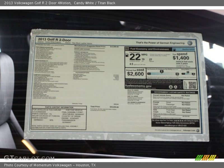Click the Fuel Economy rating marker 5
This screenshot has width=224, height=168.
tap(162, 71)
